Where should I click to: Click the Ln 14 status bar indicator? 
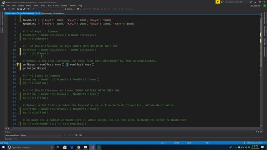(x=163, y=143)
